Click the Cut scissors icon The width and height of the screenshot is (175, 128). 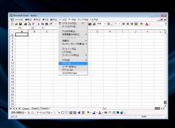point(39,24)
